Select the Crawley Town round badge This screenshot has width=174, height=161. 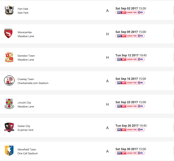coord(9,80)
